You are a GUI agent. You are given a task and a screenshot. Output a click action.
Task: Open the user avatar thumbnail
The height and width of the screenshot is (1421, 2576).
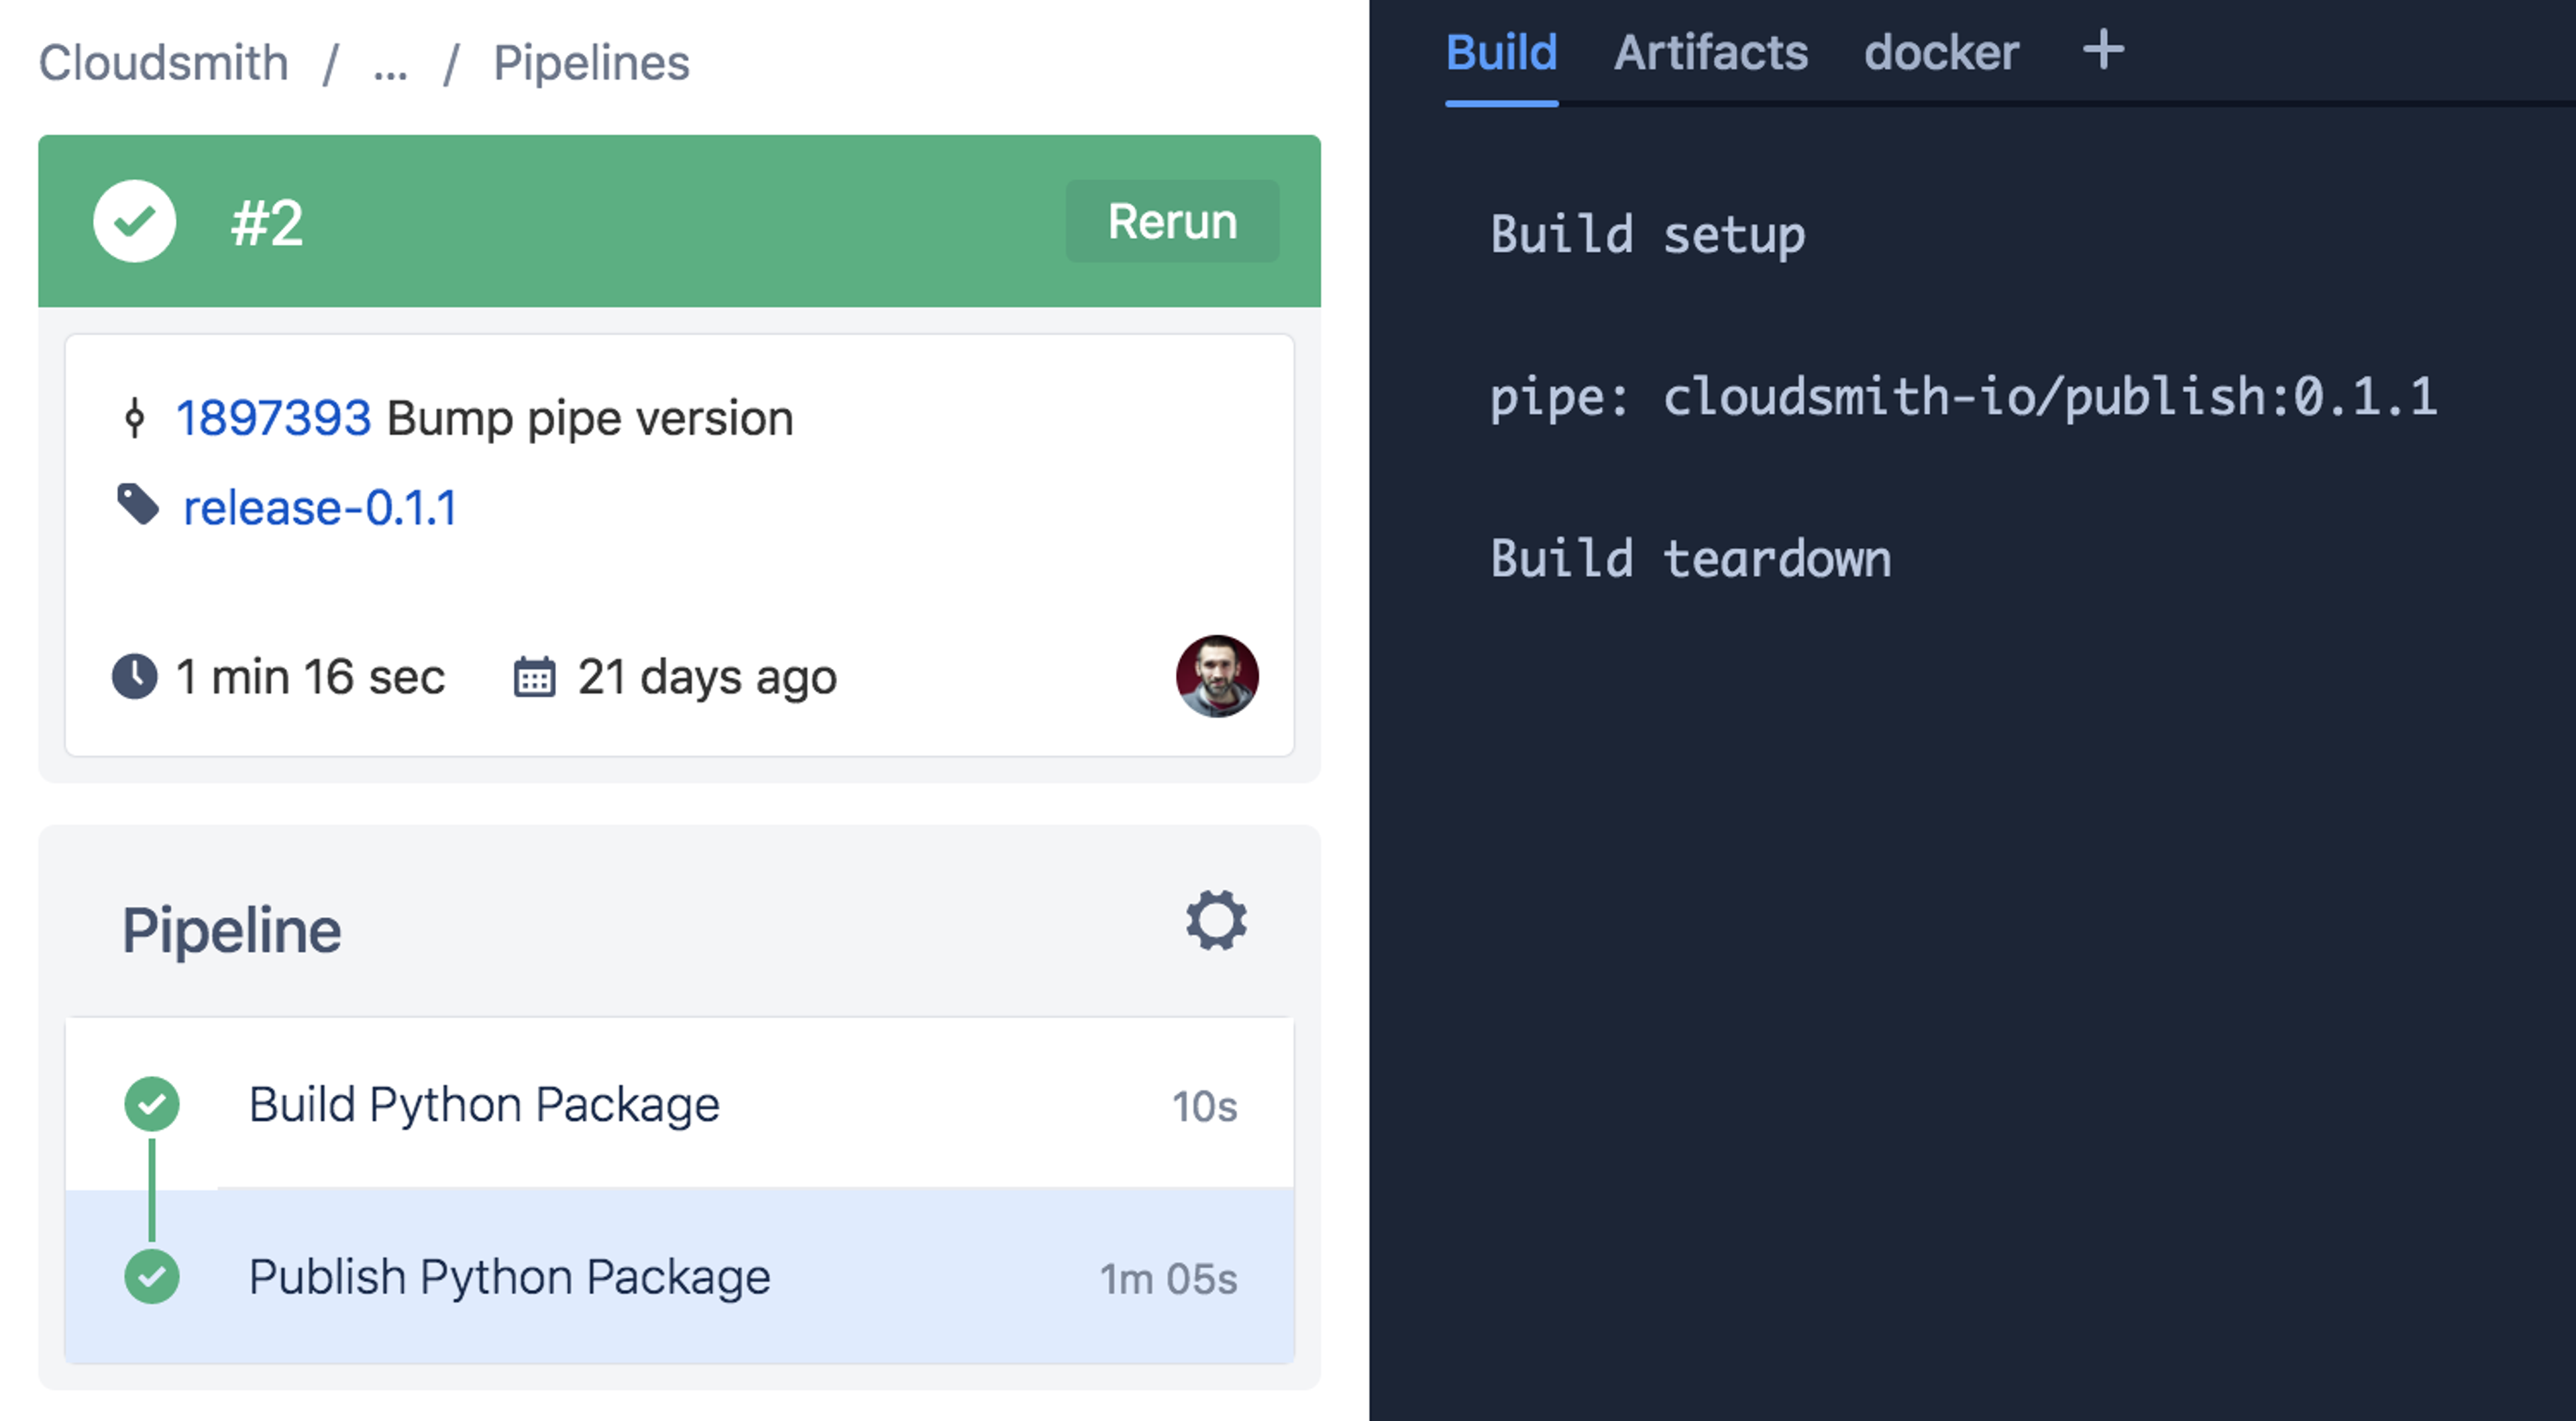point(1216,676)
